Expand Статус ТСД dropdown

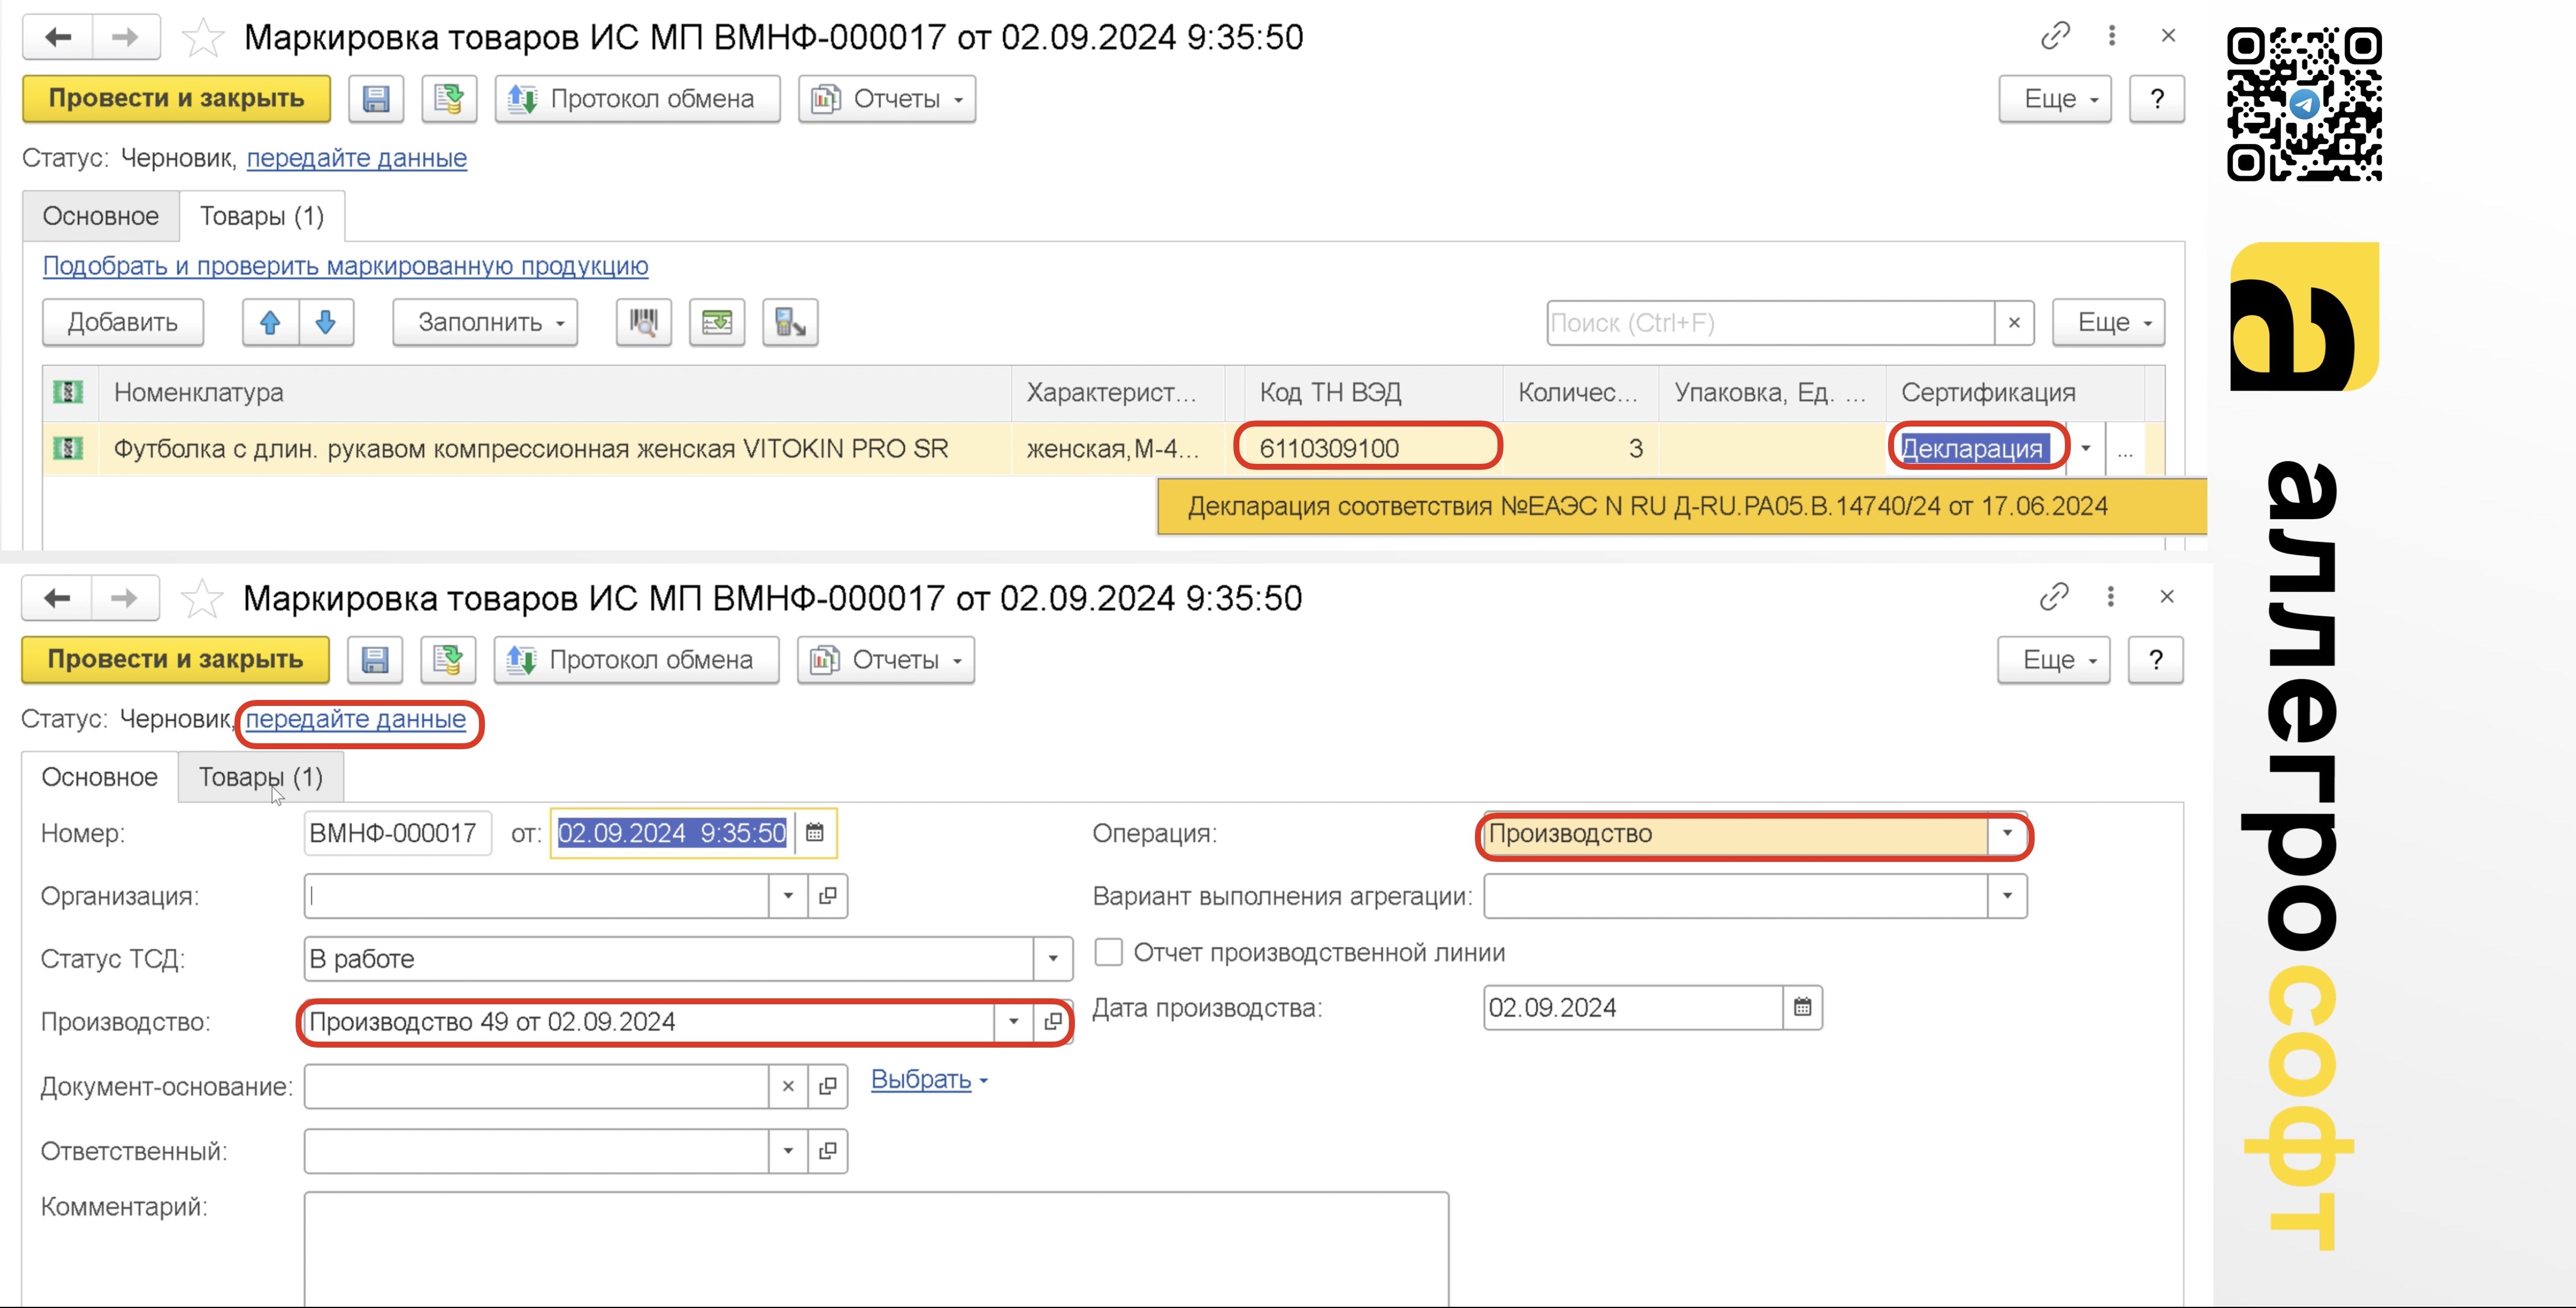[1053, 959]
